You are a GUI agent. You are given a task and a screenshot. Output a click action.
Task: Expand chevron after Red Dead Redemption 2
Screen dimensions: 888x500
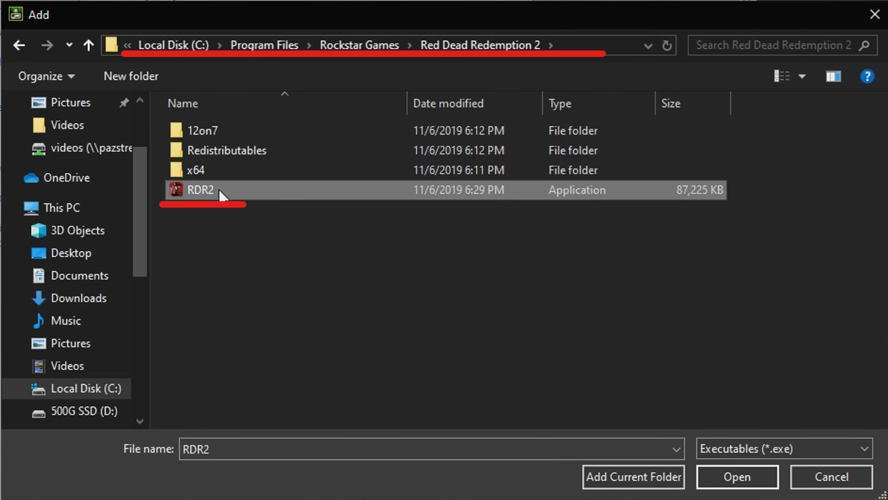point(551,45)
